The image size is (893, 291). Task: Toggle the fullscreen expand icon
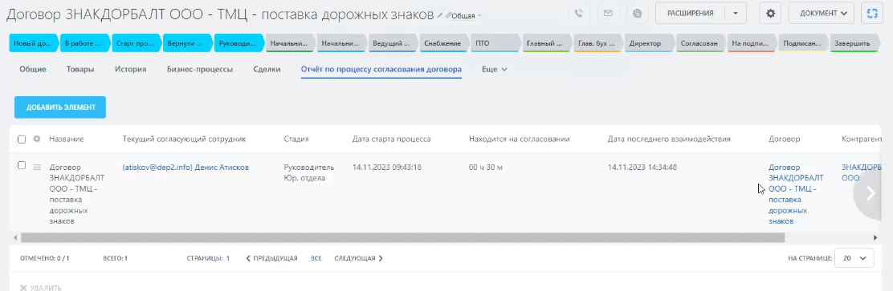pos(871,13)
